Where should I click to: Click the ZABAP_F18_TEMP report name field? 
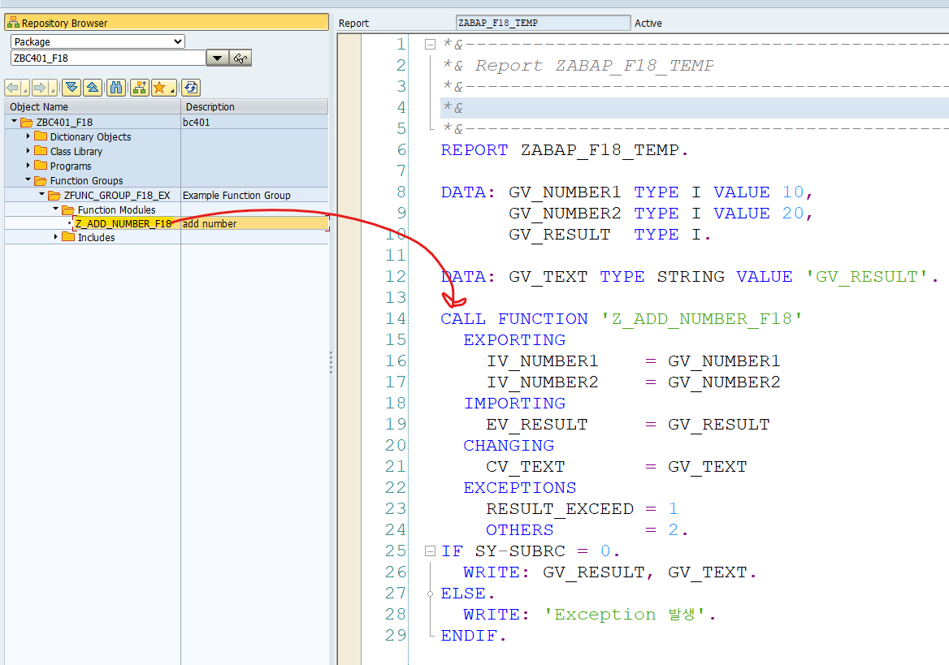[543, 23]
